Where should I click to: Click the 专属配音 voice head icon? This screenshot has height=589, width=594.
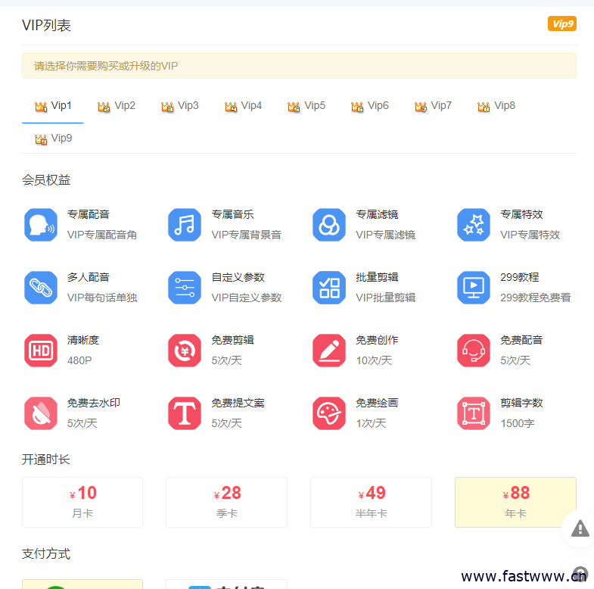click(x=41, y=225)
